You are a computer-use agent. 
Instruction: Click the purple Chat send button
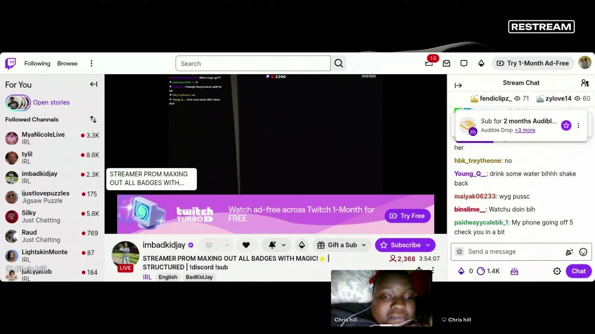coord(578,271)
